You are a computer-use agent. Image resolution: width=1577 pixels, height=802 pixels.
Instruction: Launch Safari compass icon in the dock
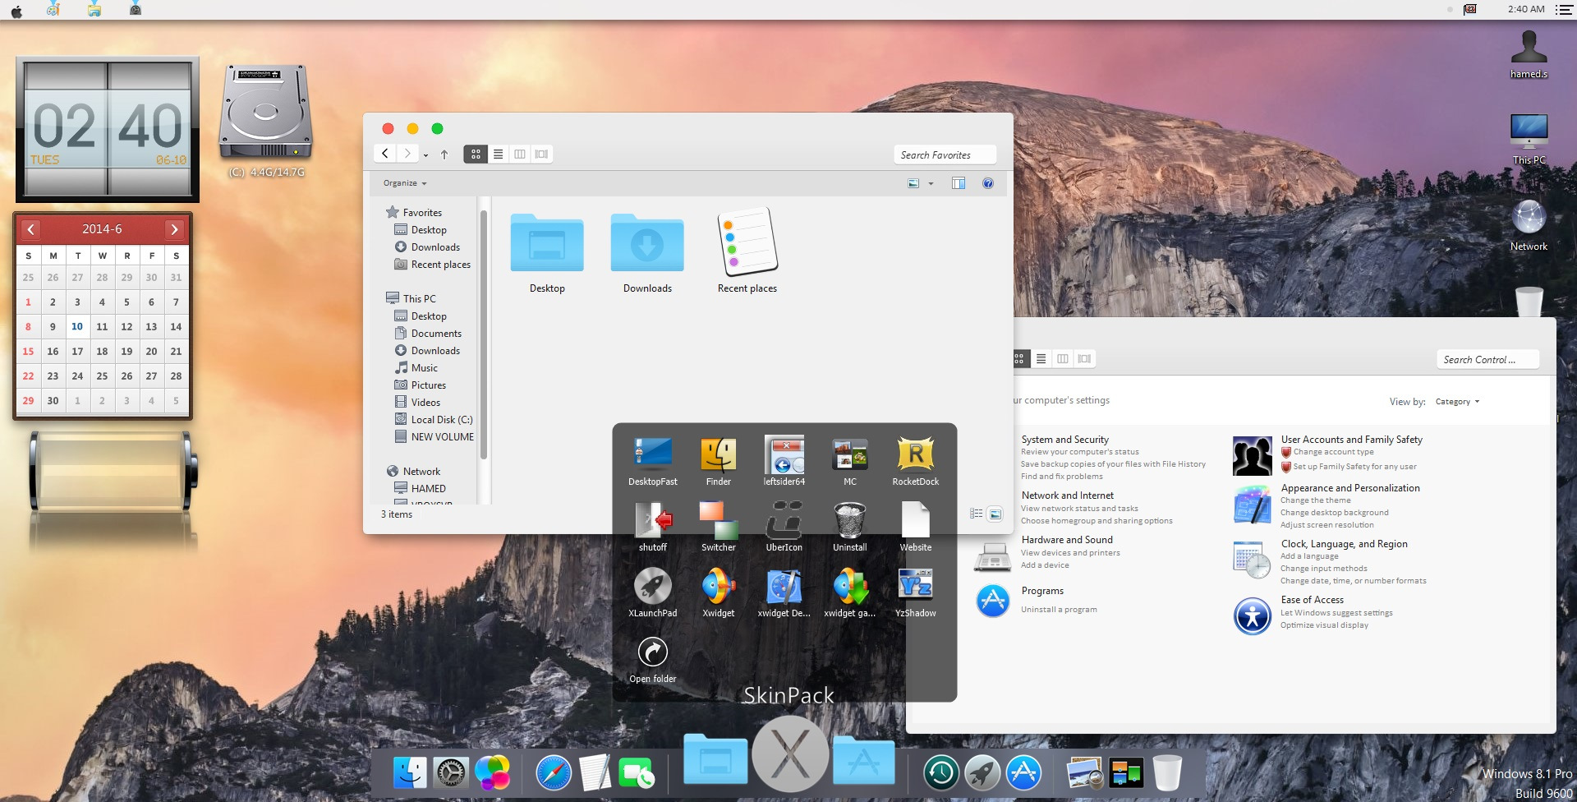pyautogui.click(x=553, y=772)
